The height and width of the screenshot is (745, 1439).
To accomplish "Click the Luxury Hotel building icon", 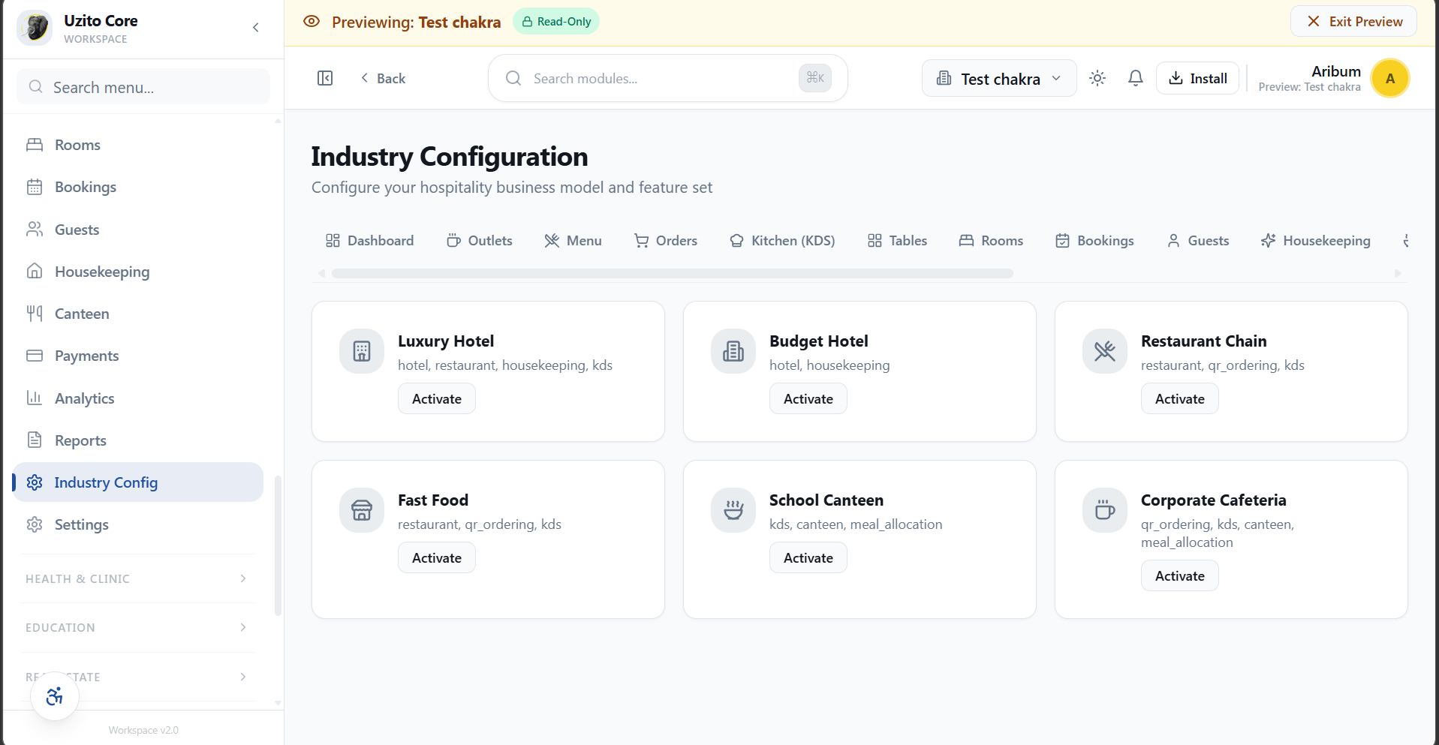I will (362, 351).
